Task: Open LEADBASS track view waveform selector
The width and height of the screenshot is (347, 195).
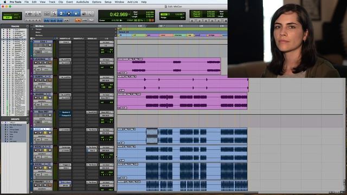Action: [42, 66]
